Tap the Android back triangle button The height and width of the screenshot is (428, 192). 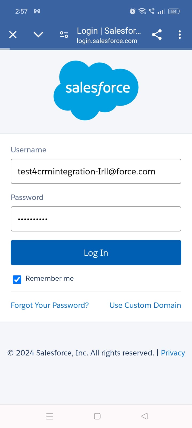[145, 416]
